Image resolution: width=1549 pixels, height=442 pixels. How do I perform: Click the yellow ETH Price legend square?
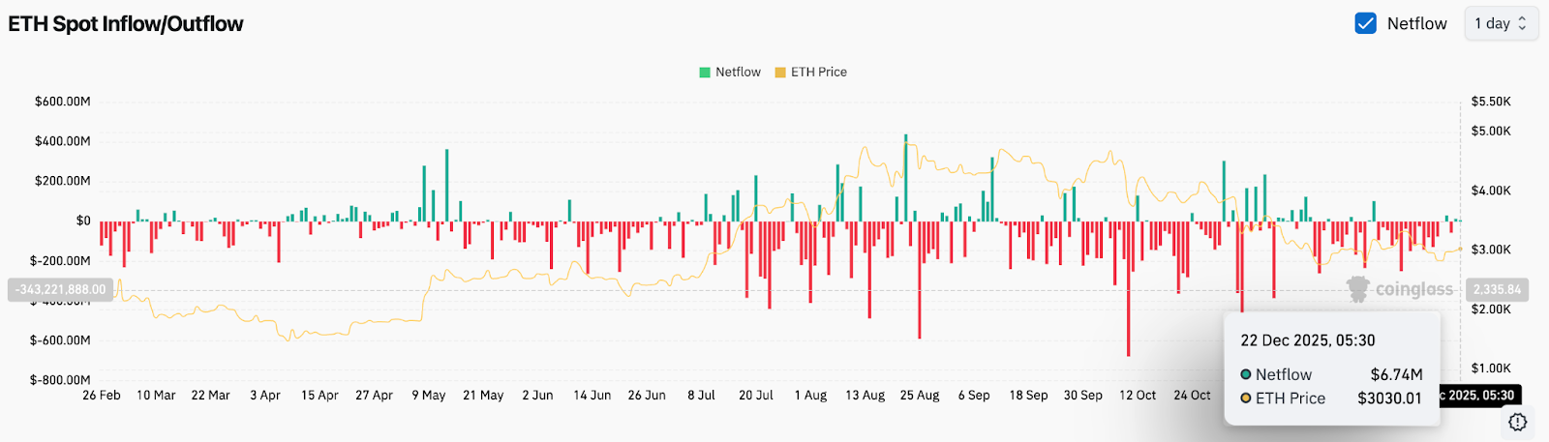780,73
